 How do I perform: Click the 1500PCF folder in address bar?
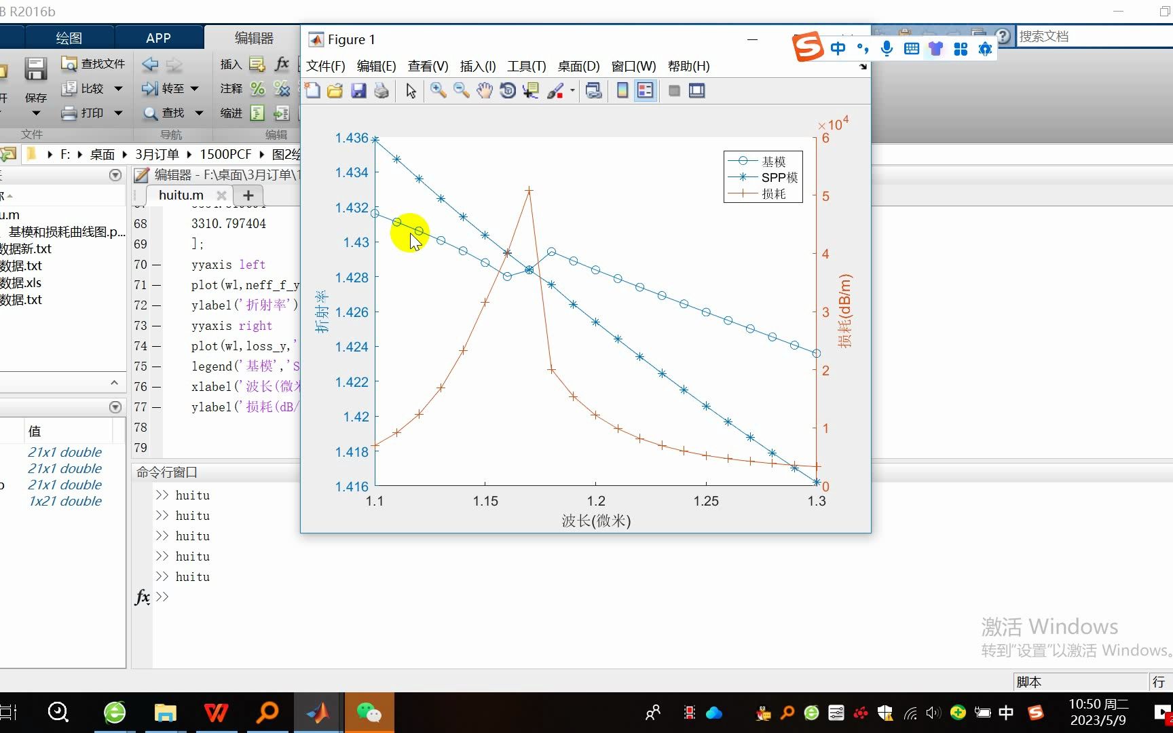click(225, 155)
